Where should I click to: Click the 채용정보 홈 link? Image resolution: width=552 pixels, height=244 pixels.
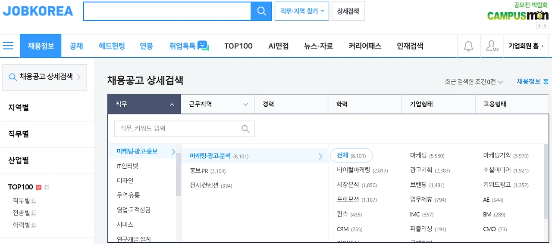pyautogui.click(x=533, y=81)
